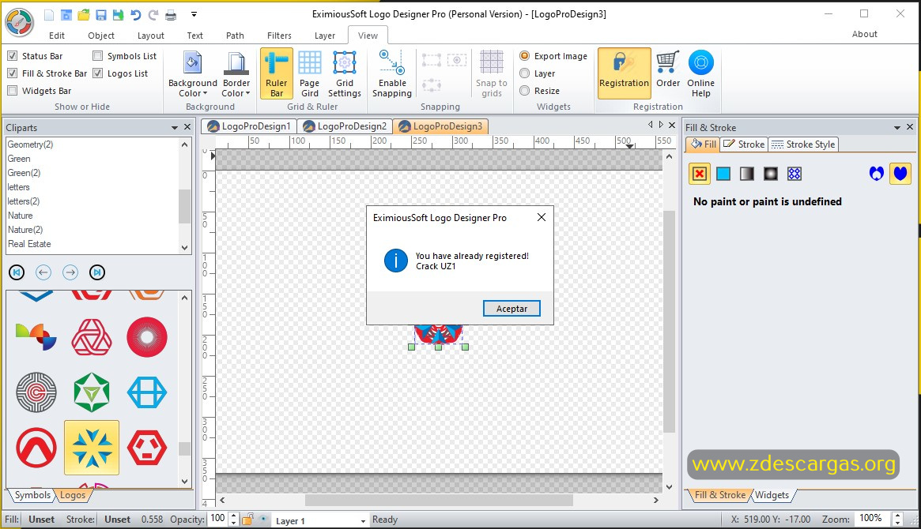Select the Export Image radio button
Image resolution: width=921 pixels, height=529 pixels.
click(x=524, y=56)
